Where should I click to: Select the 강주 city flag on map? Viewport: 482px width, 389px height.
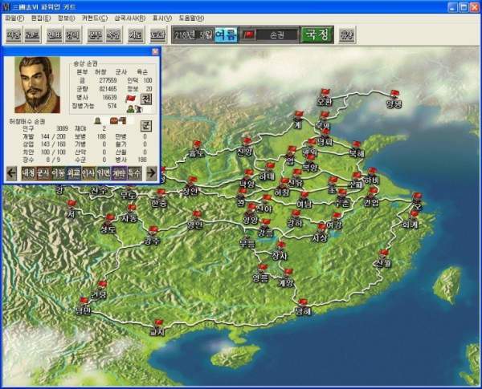coord(153,231)
